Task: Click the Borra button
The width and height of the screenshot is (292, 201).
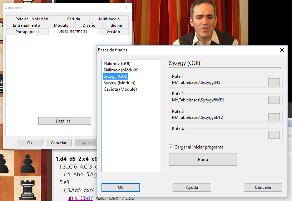Action: [x=203, y=160]
